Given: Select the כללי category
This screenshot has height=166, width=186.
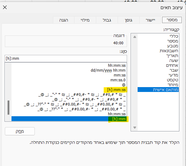Looking at the screenshot, I should point(158,36).
